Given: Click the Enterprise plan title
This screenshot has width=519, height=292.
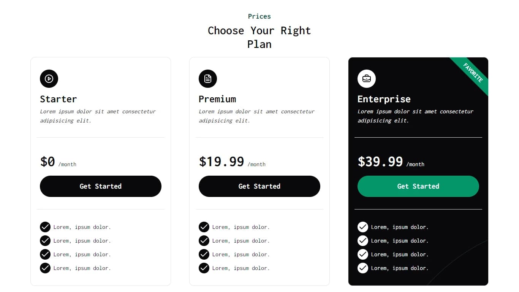Looking at the screenshot, I should click(384, 99).
